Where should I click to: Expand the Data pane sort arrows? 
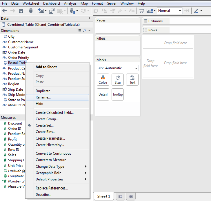pos(89,18)
